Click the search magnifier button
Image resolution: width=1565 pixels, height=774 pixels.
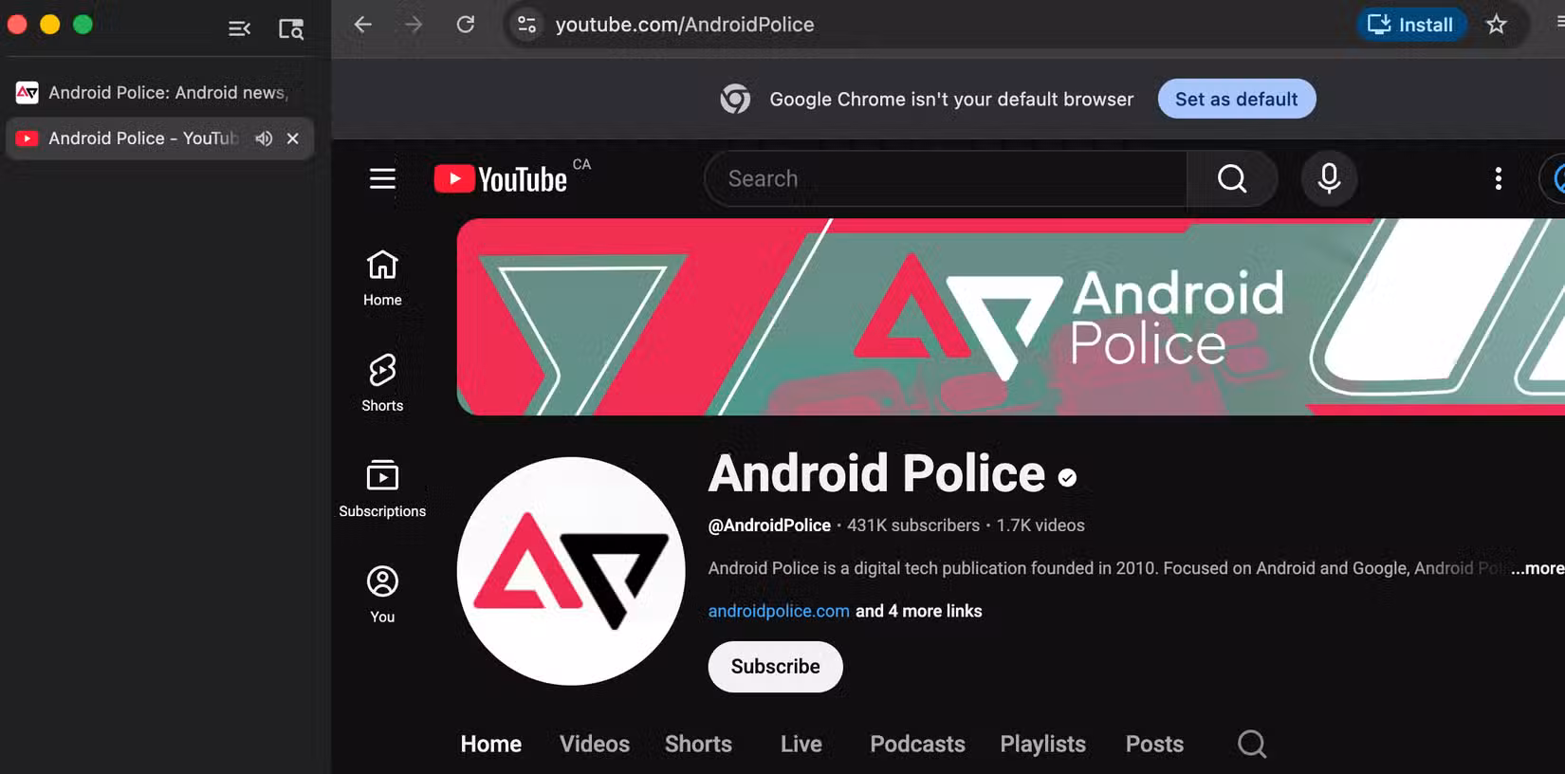click(1231, 178)
